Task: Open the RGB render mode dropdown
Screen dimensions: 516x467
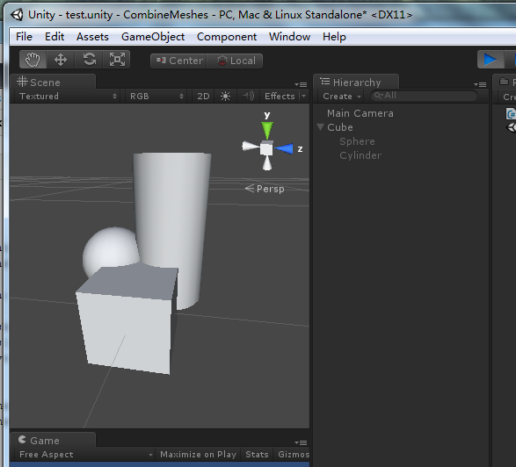Action: point(156,96)
